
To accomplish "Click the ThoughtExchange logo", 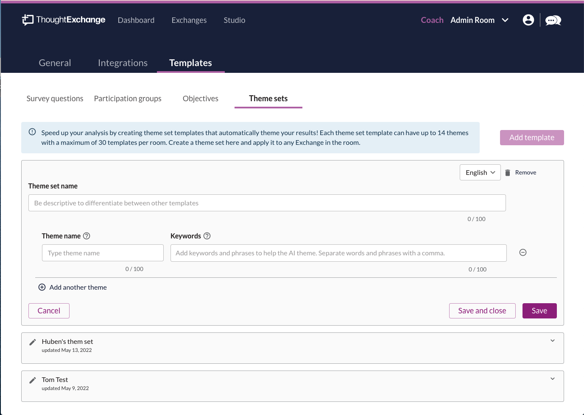I will point(64,20).
